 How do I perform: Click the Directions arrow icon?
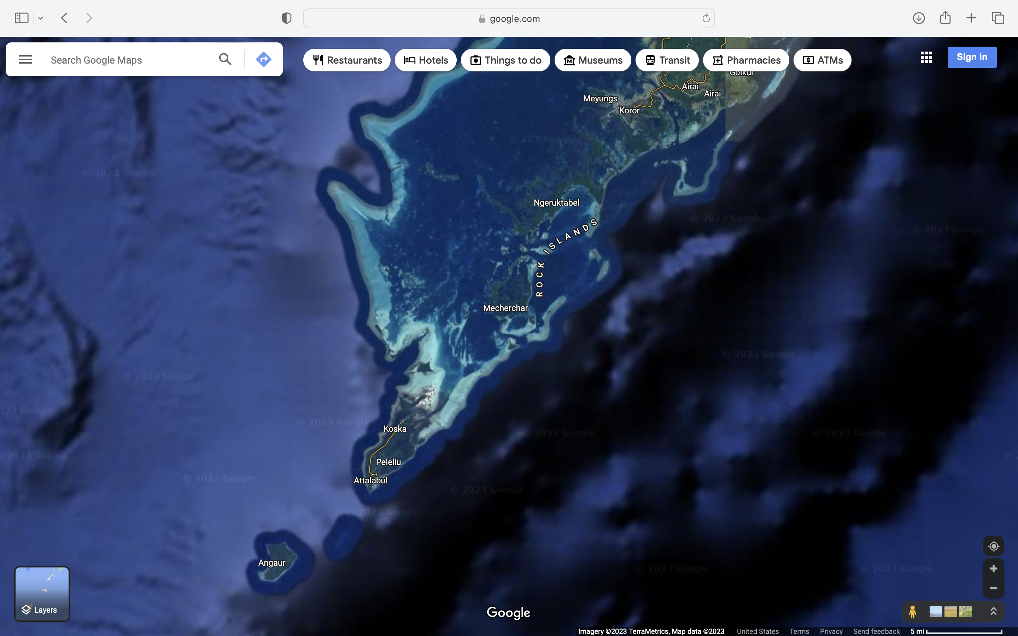point(263,59)
